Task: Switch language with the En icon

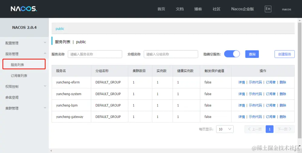Action: [268, 9]
